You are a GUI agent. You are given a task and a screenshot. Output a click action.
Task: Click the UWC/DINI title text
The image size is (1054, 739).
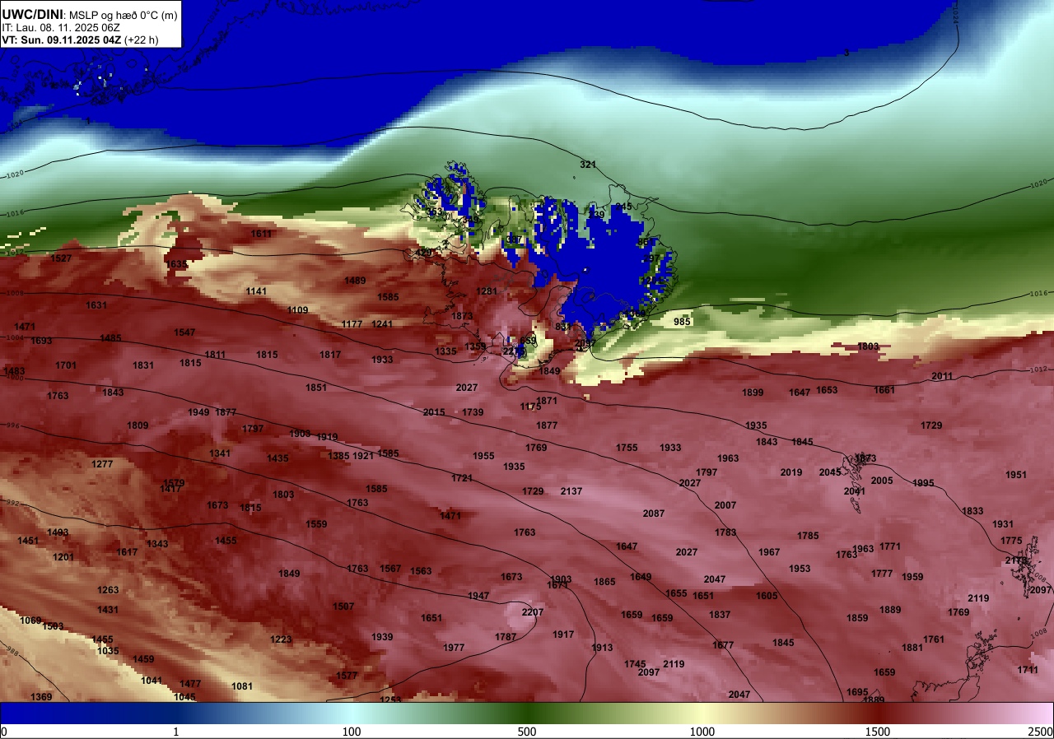pos(31,14)
